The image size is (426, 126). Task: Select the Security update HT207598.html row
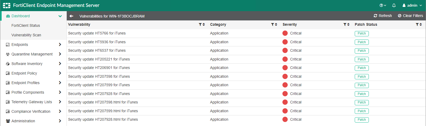click(x=103, y=102)
